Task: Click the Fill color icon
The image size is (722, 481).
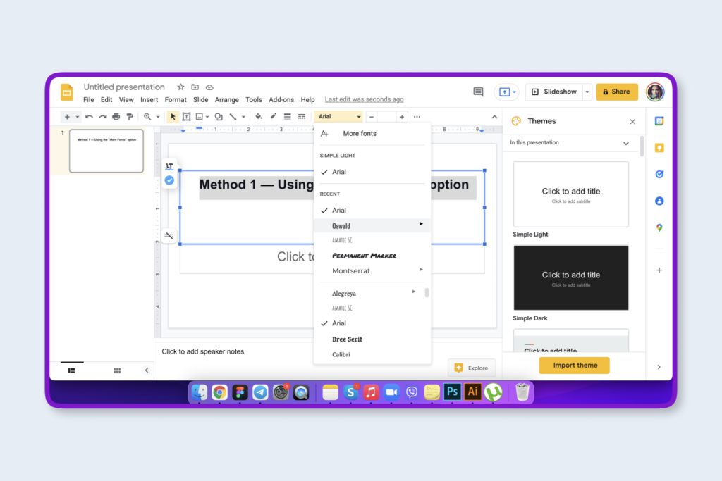Action: [257, 116]
